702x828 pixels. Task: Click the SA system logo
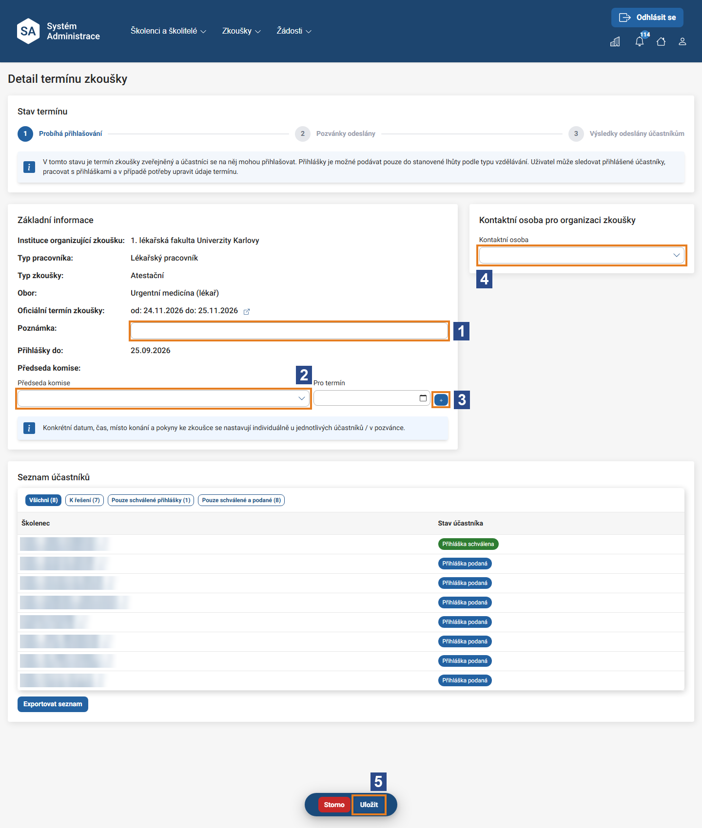[28, 31]
